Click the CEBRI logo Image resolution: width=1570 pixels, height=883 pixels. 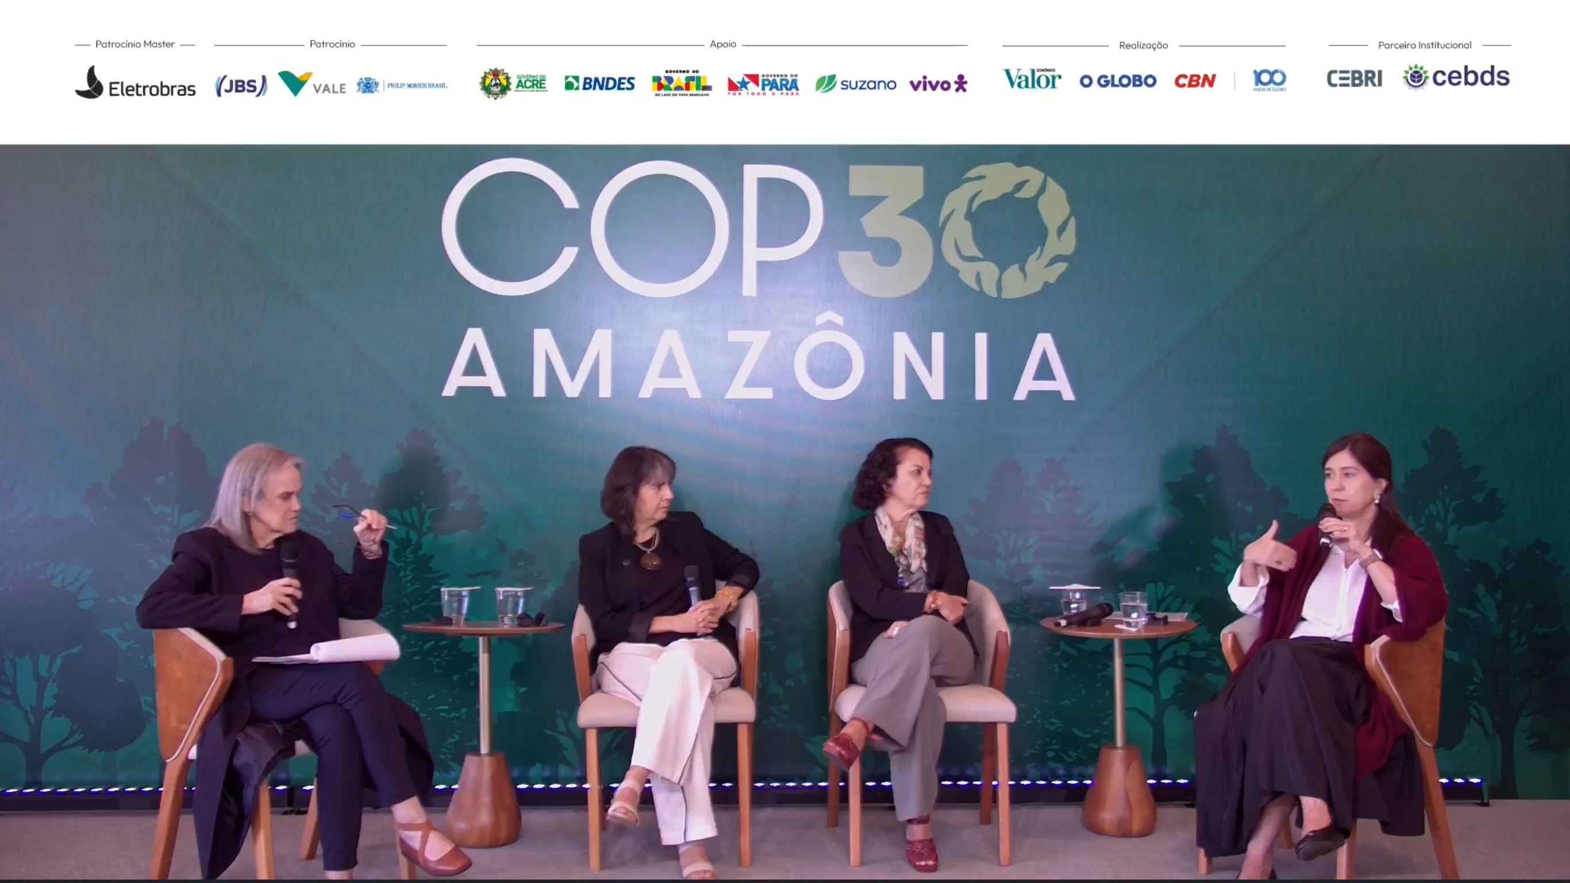1354,79
